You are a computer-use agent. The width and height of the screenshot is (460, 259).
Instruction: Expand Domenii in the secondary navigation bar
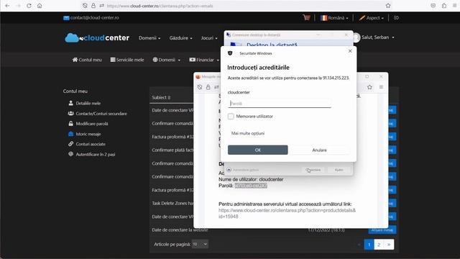click(166, 60)
